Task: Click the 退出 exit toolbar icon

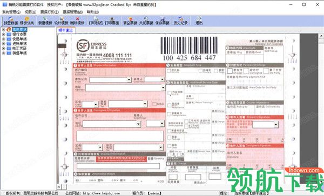Action: pyautogui.click(x=199, y=21)
